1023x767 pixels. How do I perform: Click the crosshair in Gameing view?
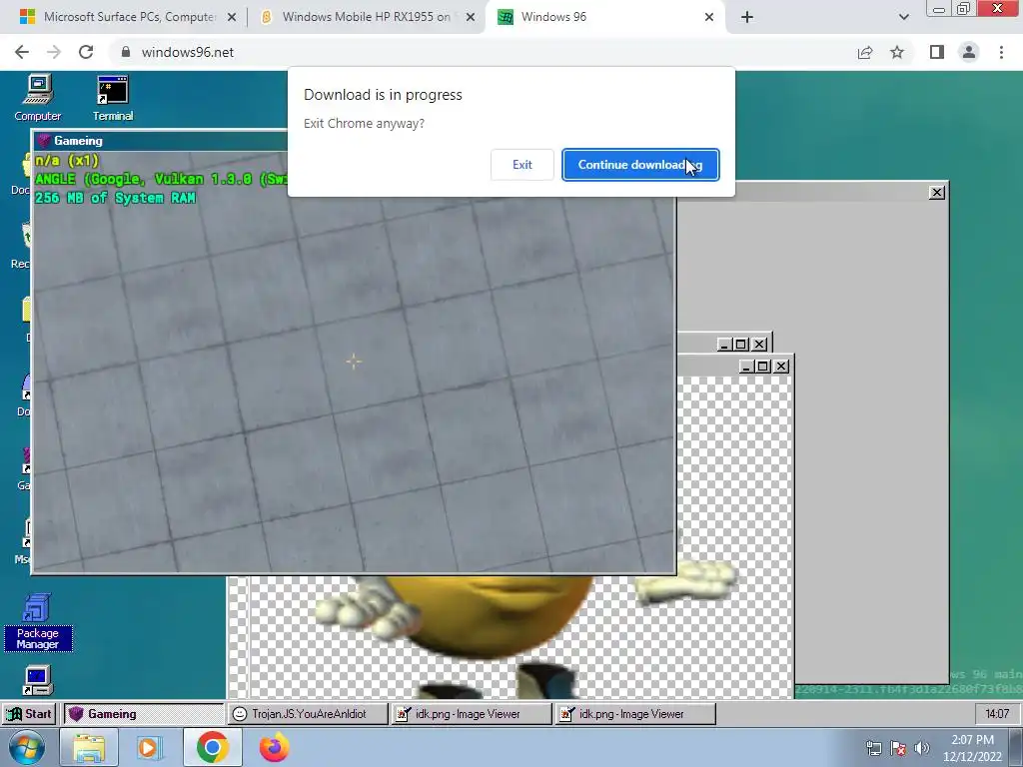click(x=354, y=362)
